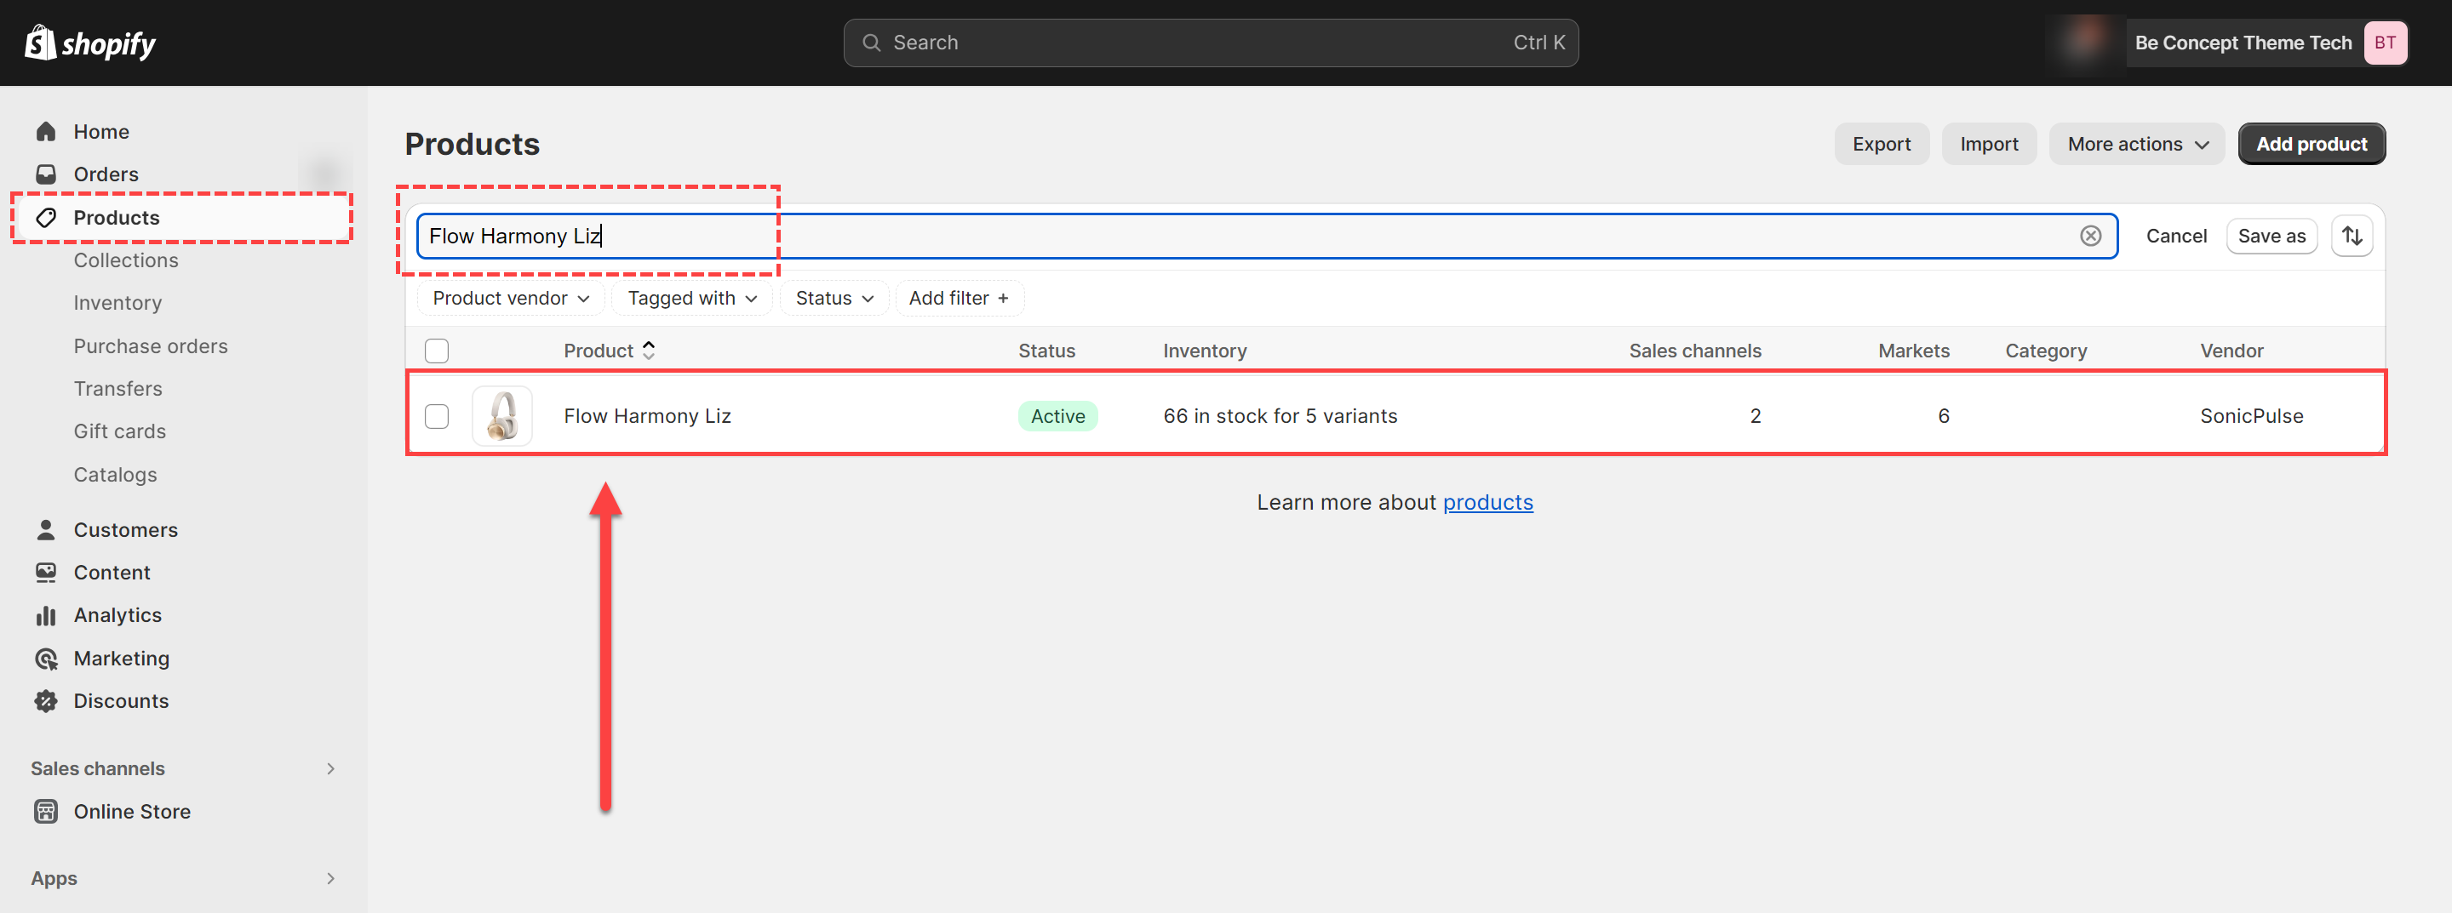Click the magnifier icon in top search bar
Screen dimensions: 2452x913
[871, 43]
